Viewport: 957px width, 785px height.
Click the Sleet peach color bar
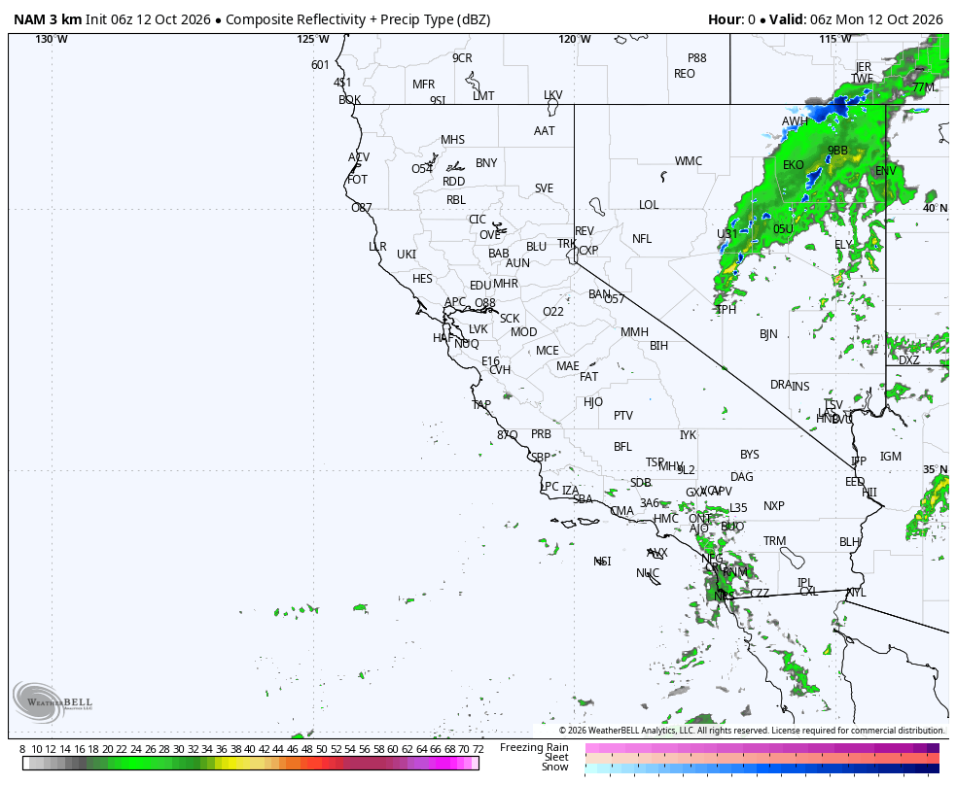[762, 758]
